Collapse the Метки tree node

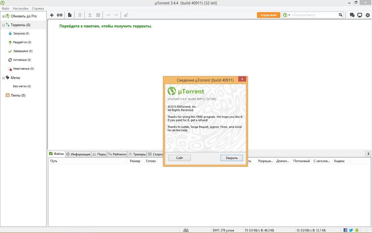3,78
